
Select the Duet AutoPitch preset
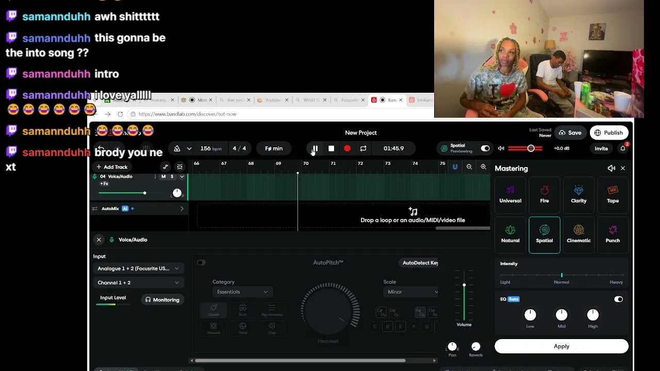coord(243,310)
